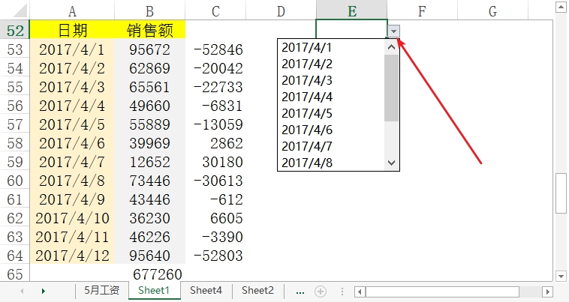Open the dropdown arrow beside cell E52
Image resolution: width=569 pixels, height=302 pixels.
click(x=394, y=31)
